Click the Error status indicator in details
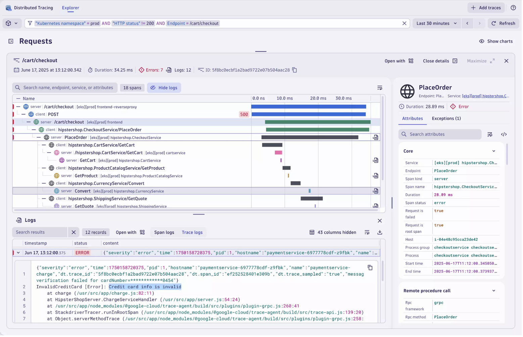This screenshot has height=337, width=523. click(x=461, y=107)
